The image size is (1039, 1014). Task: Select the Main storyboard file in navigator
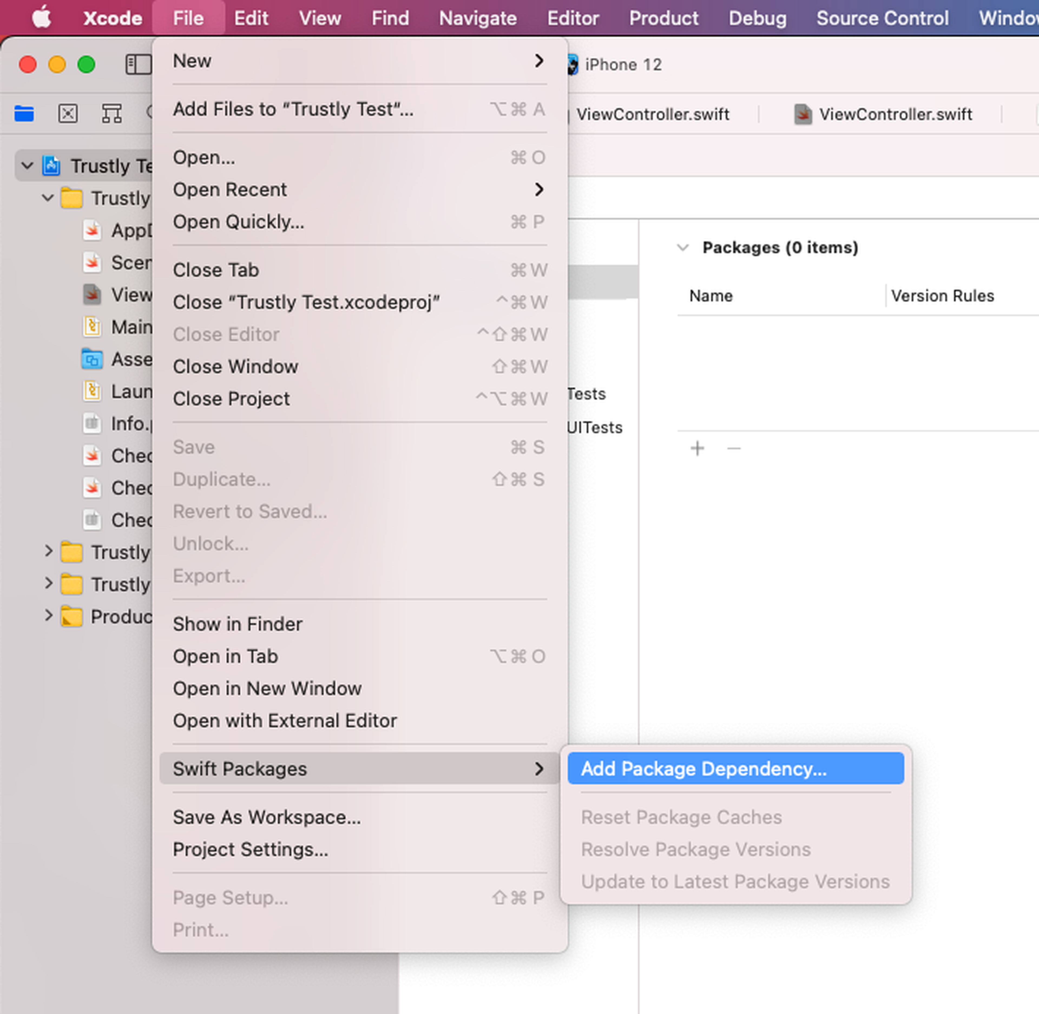click(x=117, y=327)
